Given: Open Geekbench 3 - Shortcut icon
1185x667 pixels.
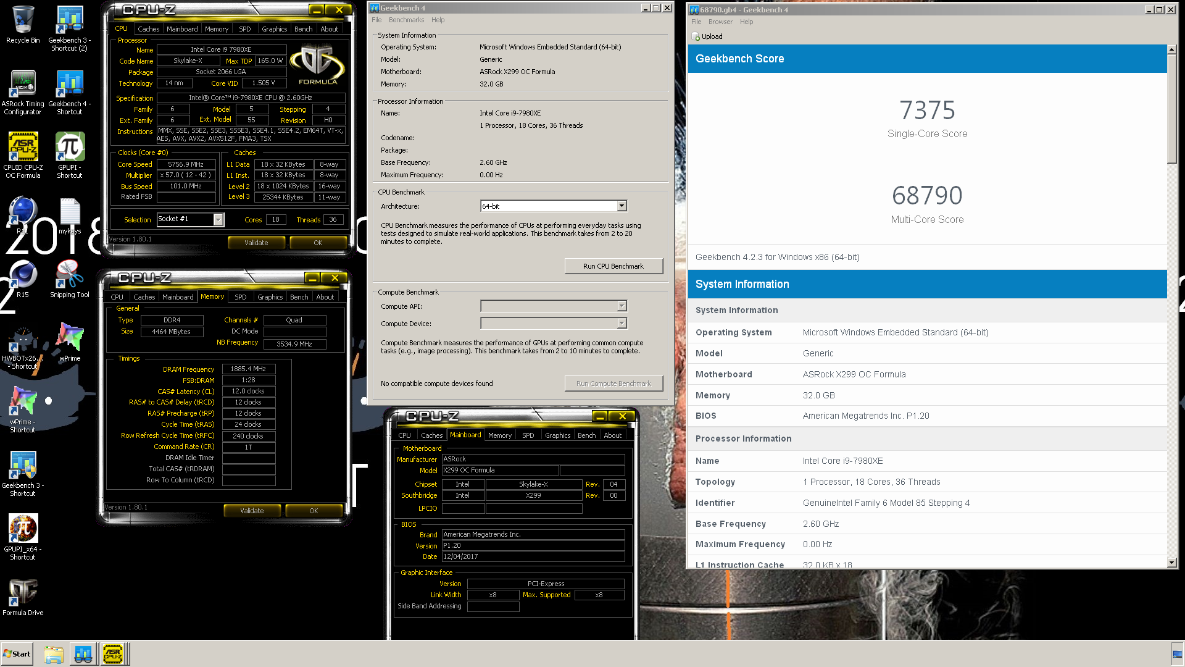Looking at the screenshot, I should click(23, 474).
